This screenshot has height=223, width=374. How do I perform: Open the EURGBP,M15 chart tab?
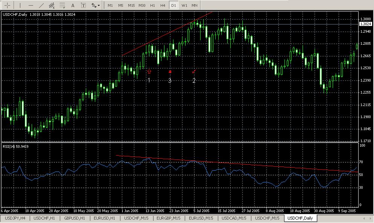[169, 218]
